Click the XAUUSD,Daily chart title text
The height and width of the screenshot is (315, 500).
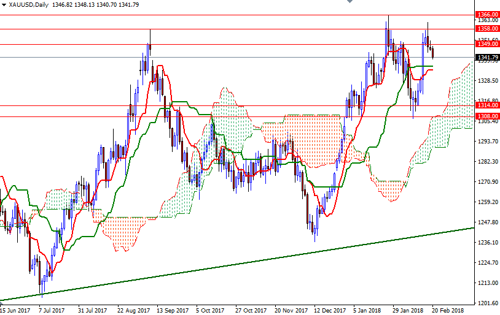click(x=29, y=5)
